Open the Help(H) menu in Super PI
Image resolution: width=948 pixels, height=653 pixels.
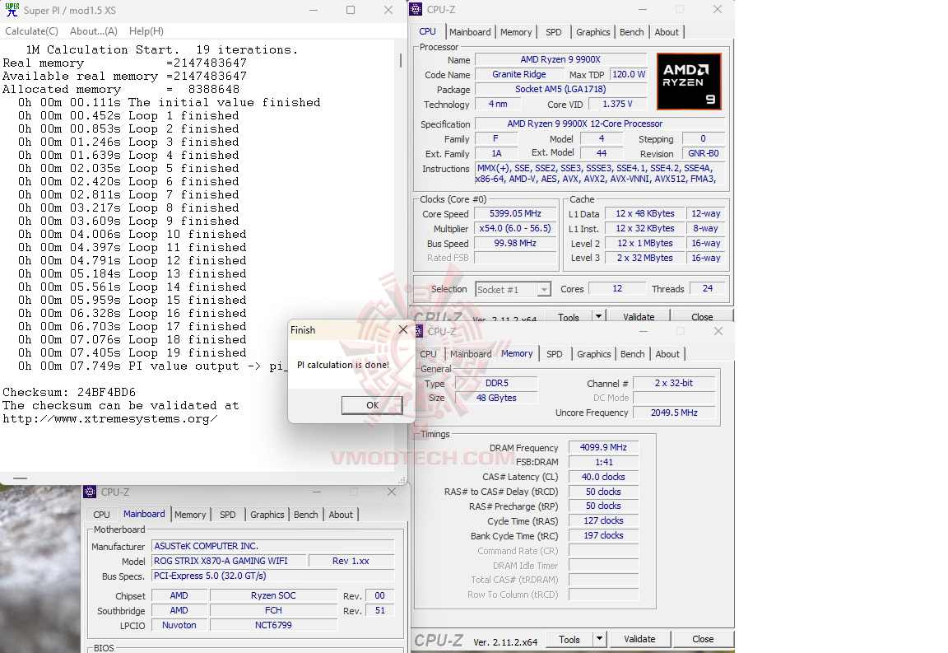[146, 30]
